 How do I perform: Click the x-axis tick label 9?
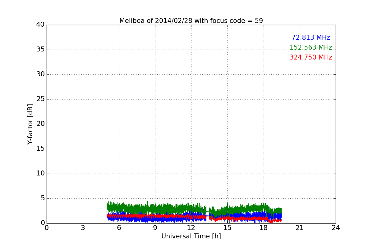click(x=155, y=228)
